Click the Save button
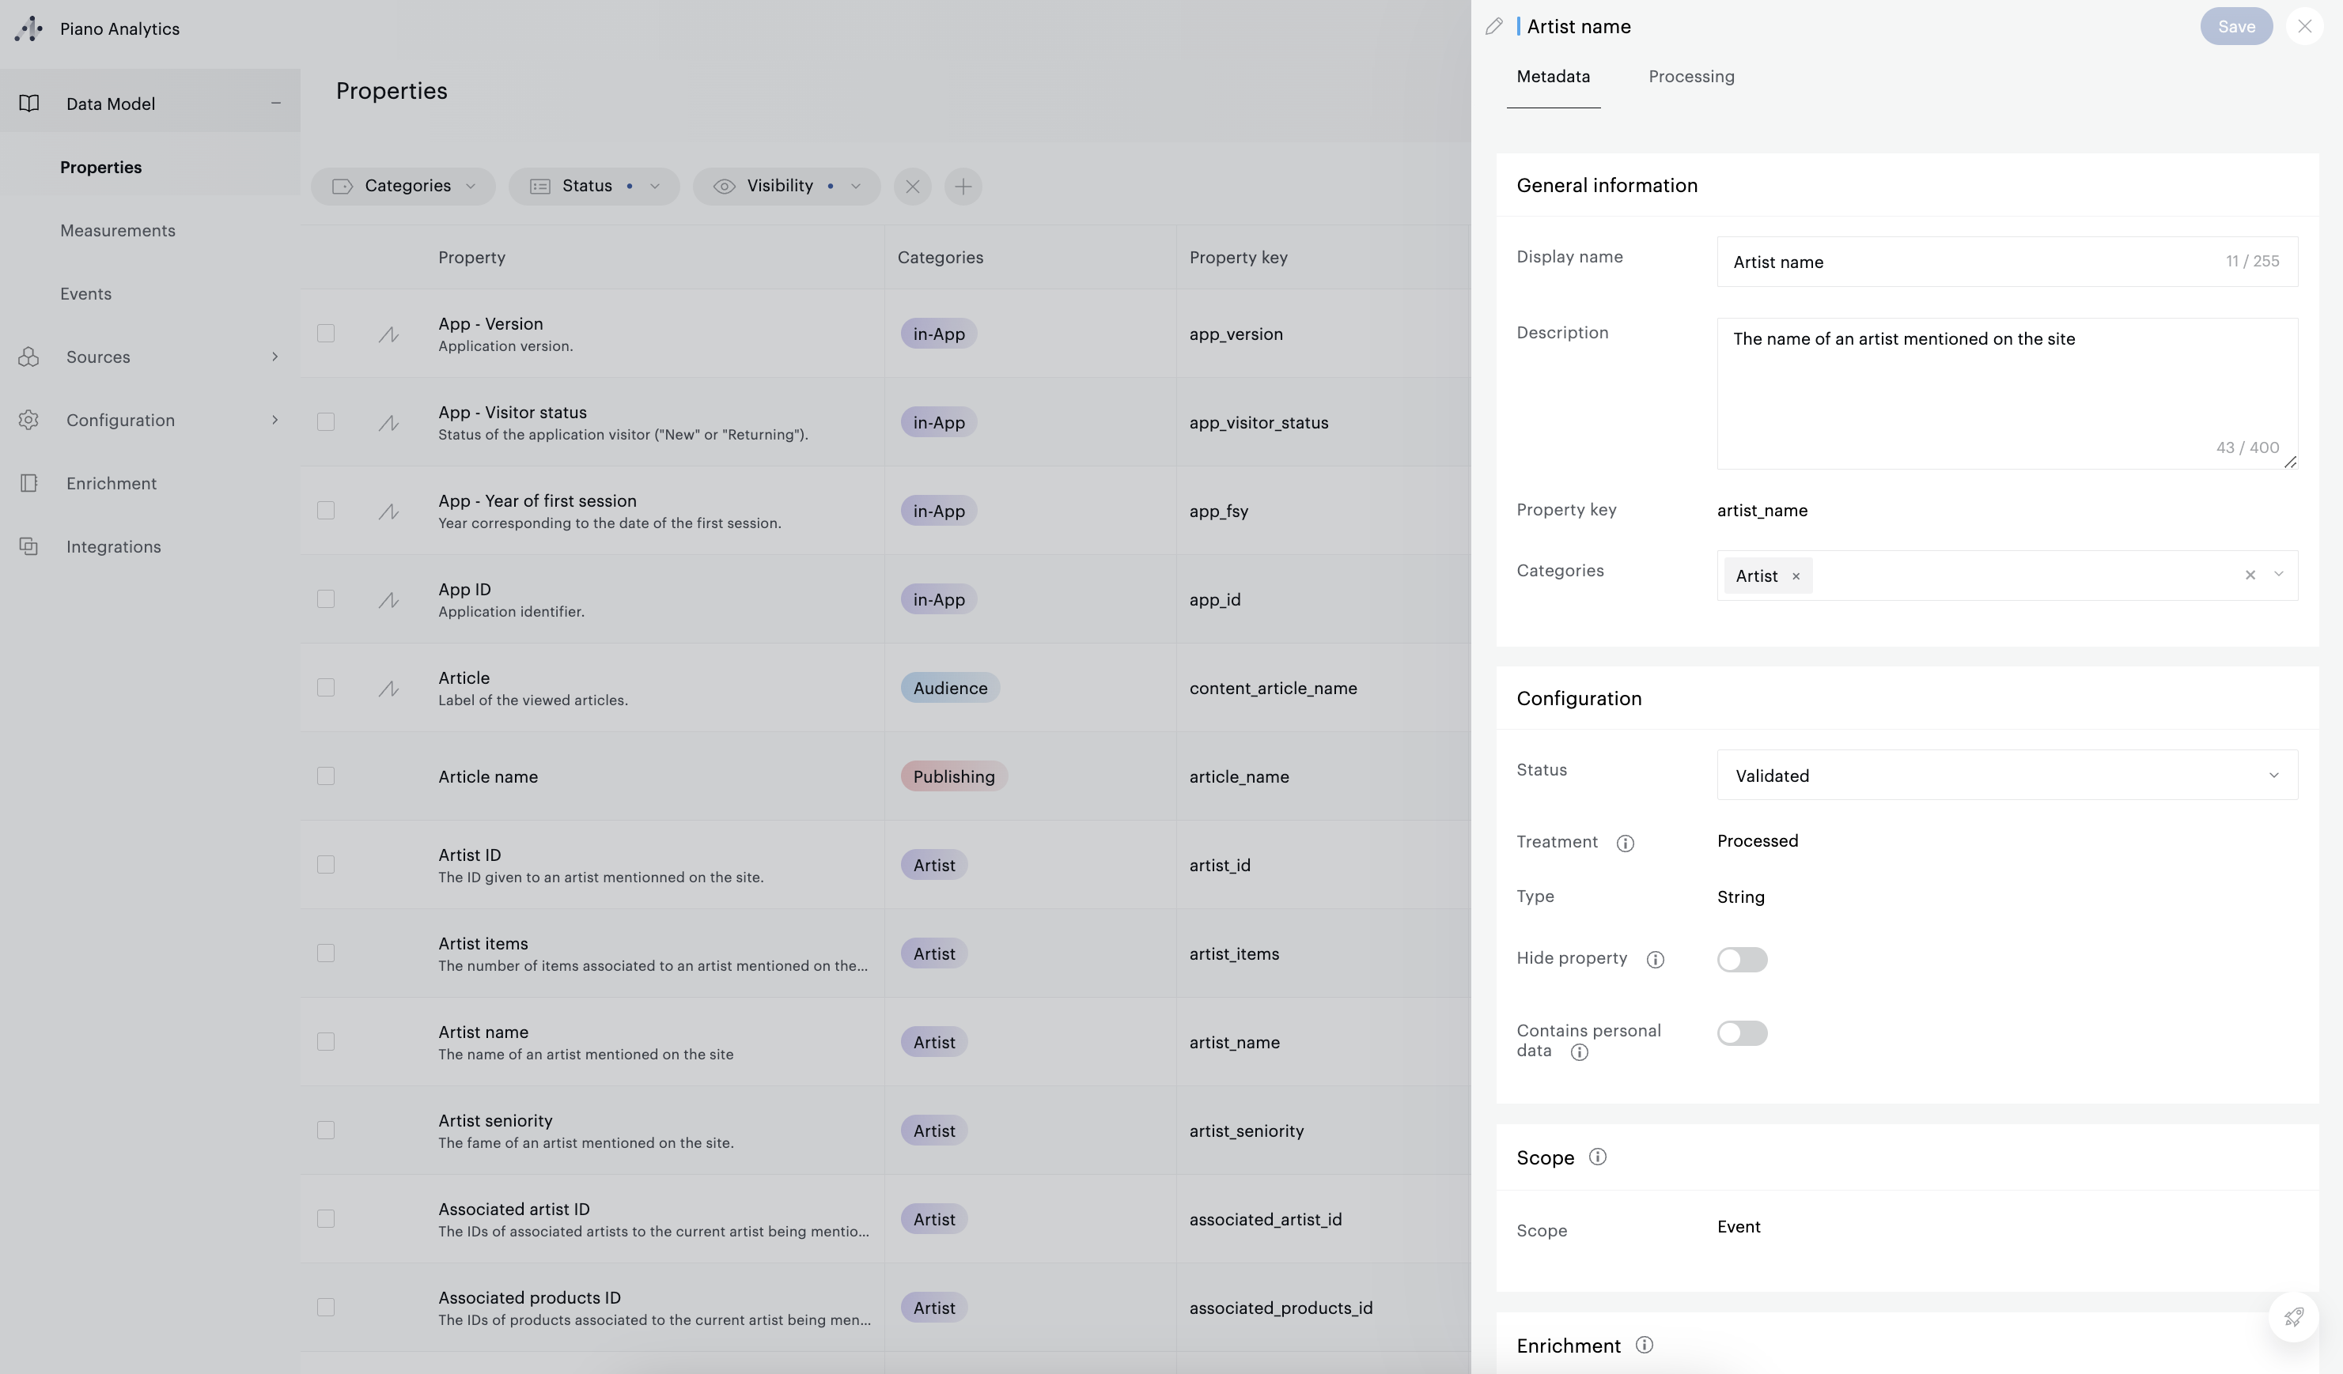 (2236, 26)
